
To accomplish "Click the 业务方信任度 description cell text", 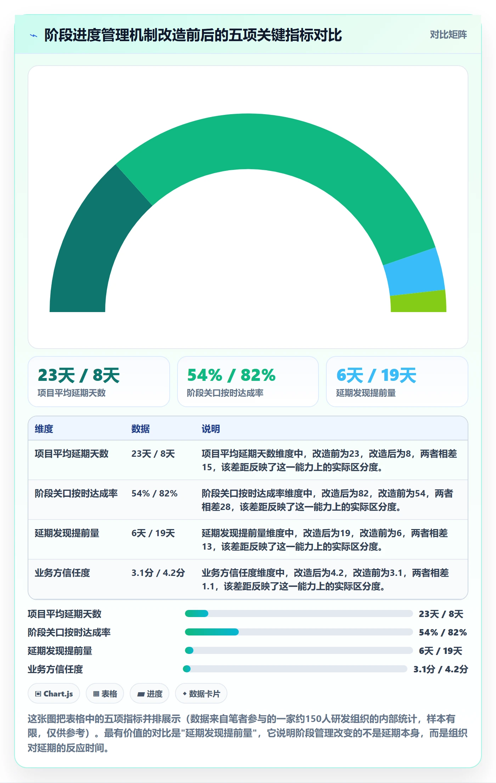I will point(325,579).
